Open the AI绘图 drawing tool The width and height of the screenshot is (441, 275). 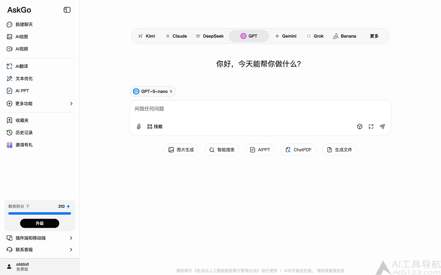tap(39, 37)
